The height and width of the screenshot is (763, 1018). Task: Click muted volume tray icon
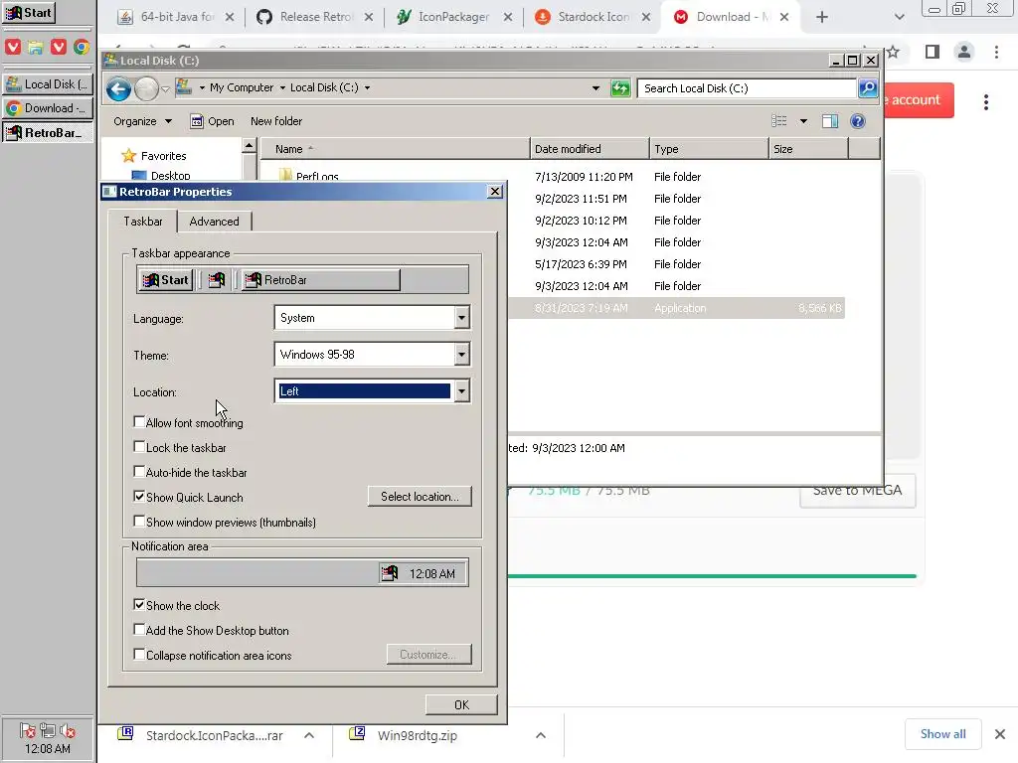(x=67, y=731)
